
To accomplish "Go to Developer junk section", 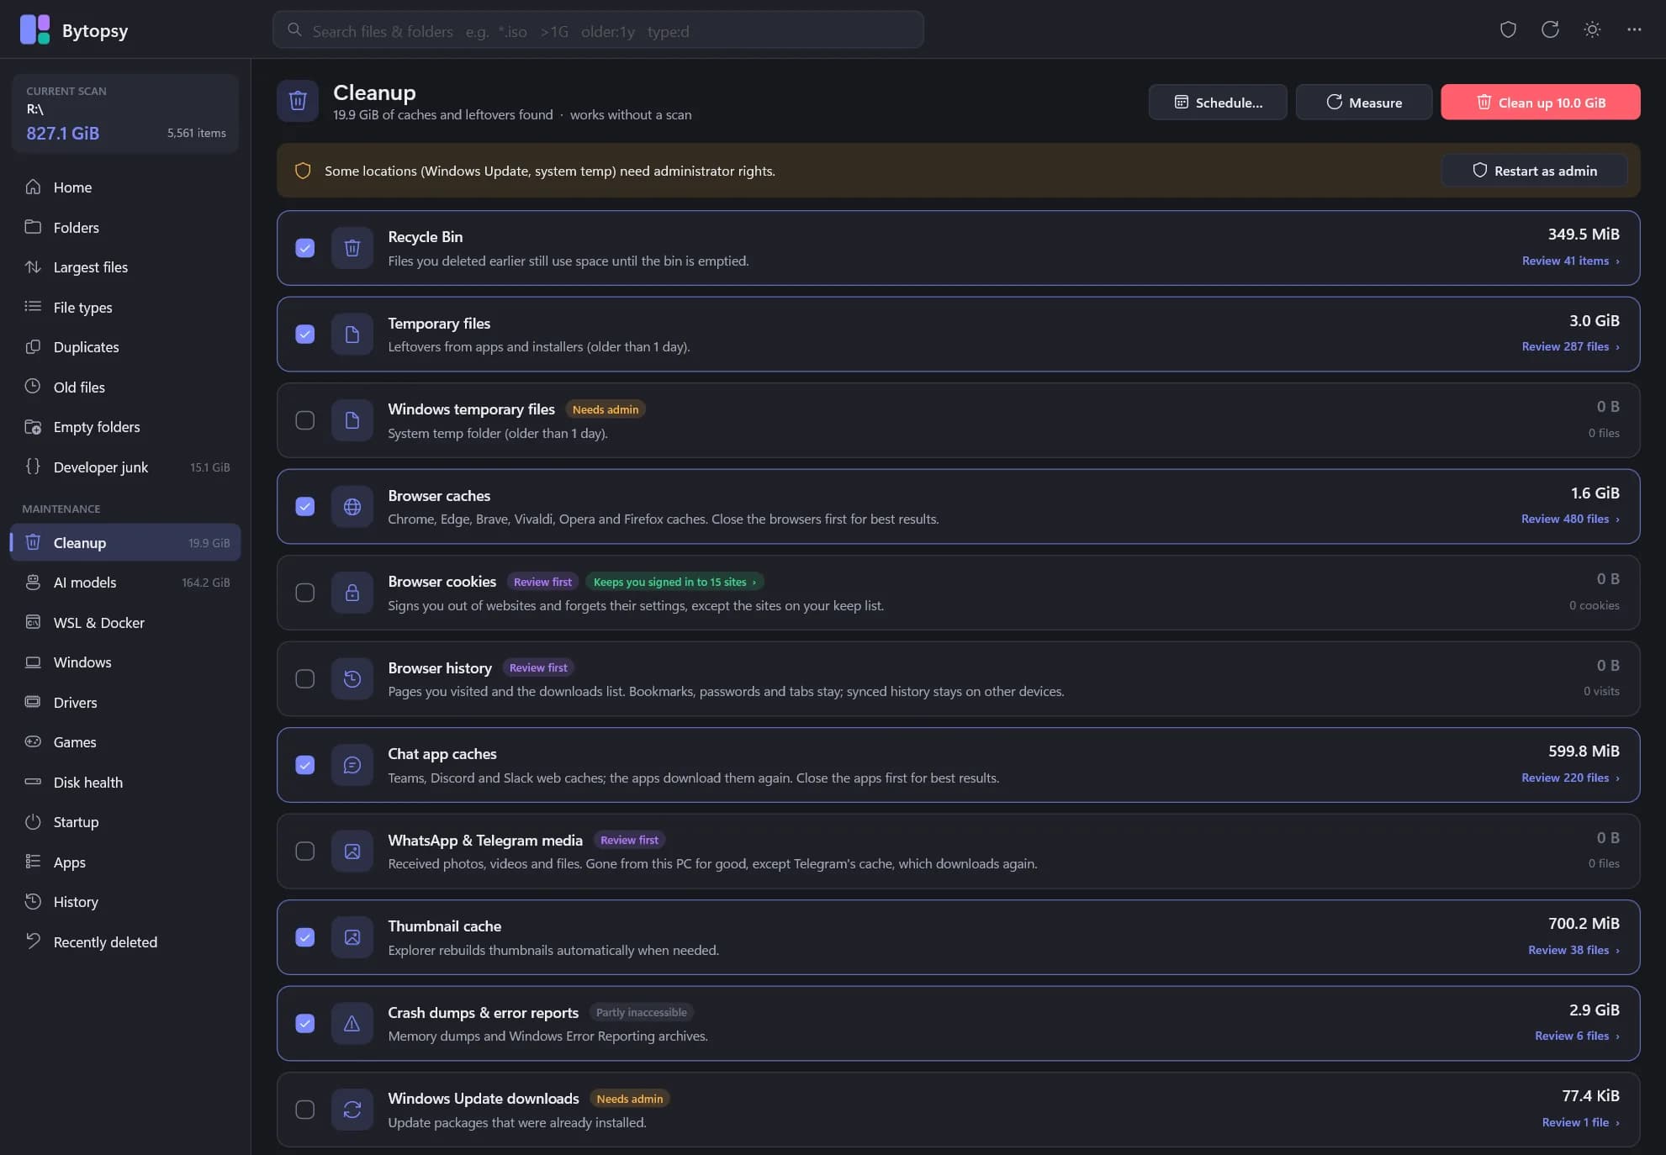I will click(x=125, y=467).
